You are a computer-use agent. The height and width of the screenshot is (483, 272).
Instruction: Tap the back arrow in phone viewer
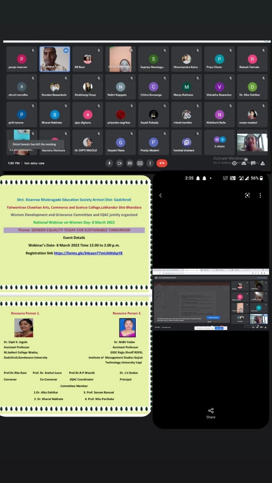[x=161, y=195]
